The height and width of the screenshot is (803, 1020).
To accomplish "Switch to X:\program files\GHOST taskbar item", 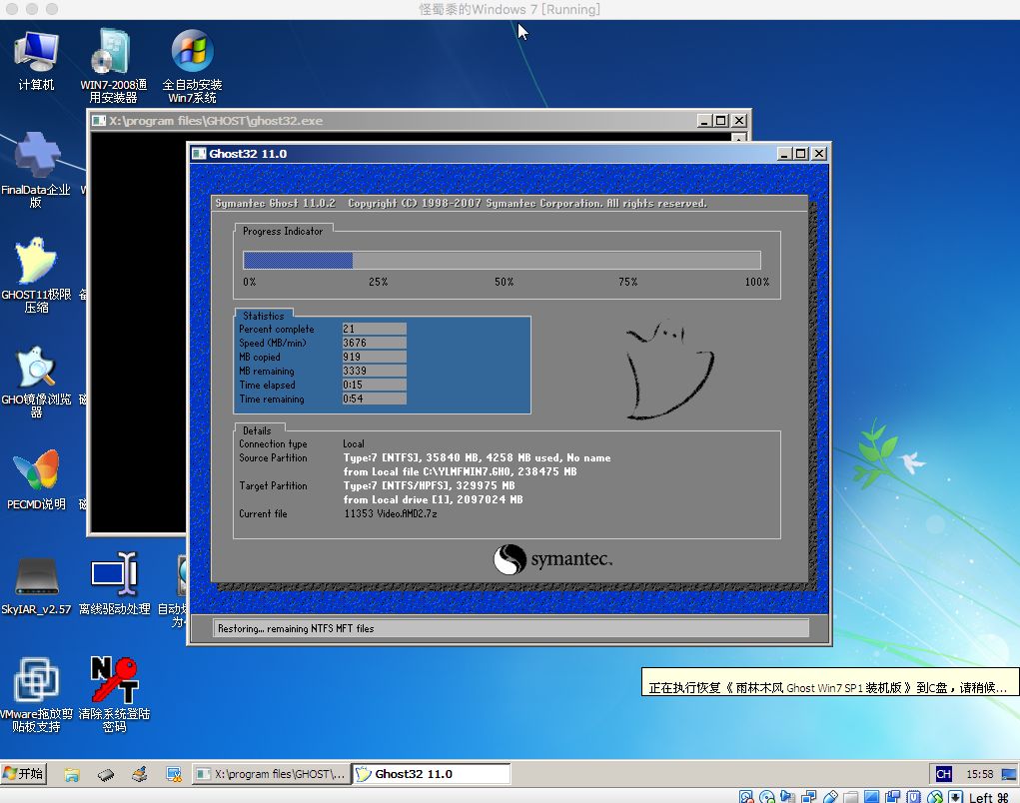I will 272,774.
